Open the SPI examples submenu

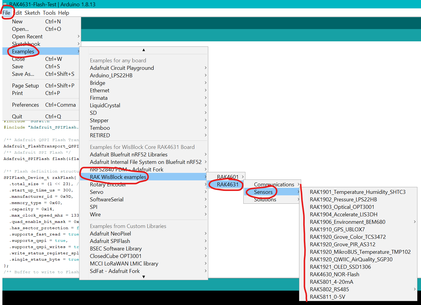pyautogui.click(x=144, y=207)
